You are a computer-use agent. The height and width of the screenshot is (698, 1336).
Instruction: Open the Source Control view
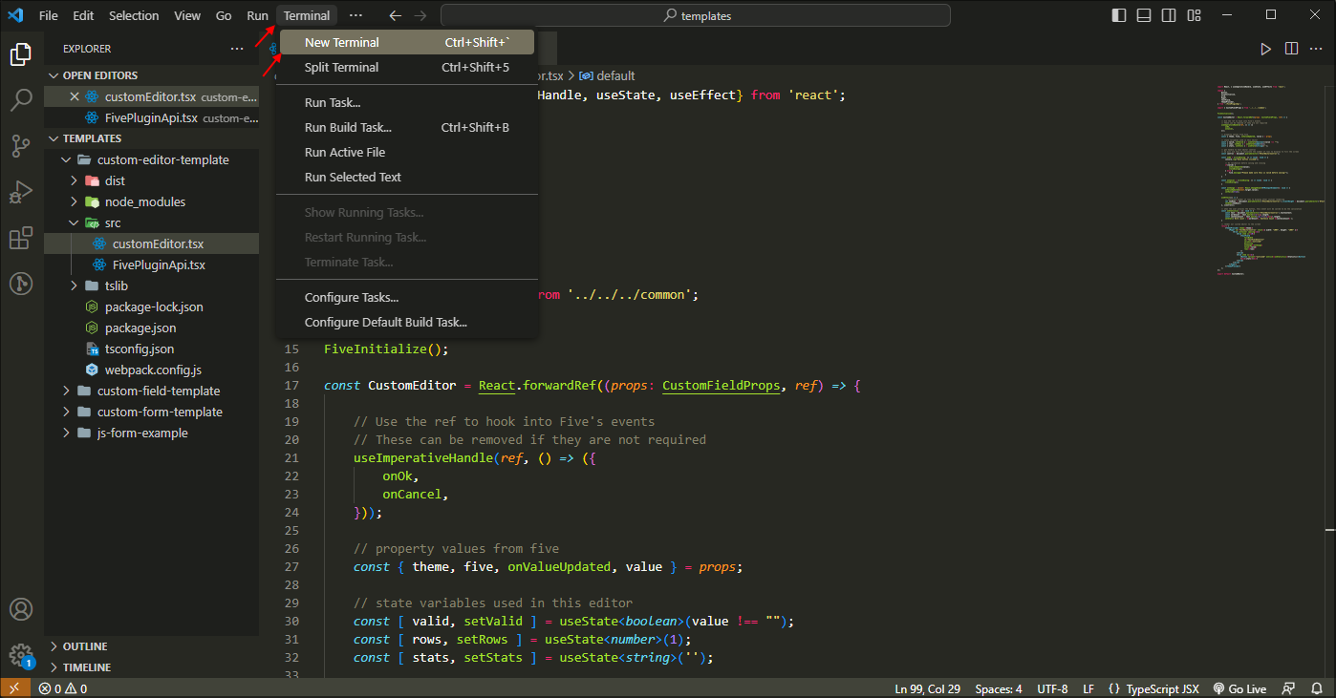point(21,146)
